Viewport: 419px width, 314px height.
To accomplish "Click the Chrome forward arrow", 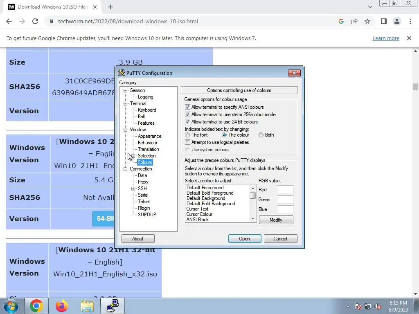I will point(22,21).
